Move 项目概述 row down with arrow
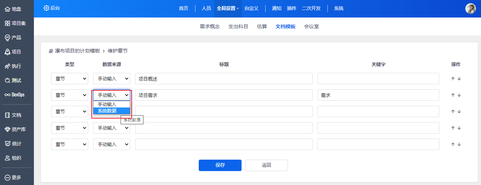Screen dimensions: 481x185 (459, 79)
